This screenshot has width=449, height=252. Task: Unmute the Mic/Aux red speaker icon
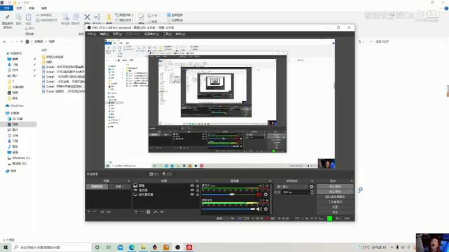[x=259, y=194]
